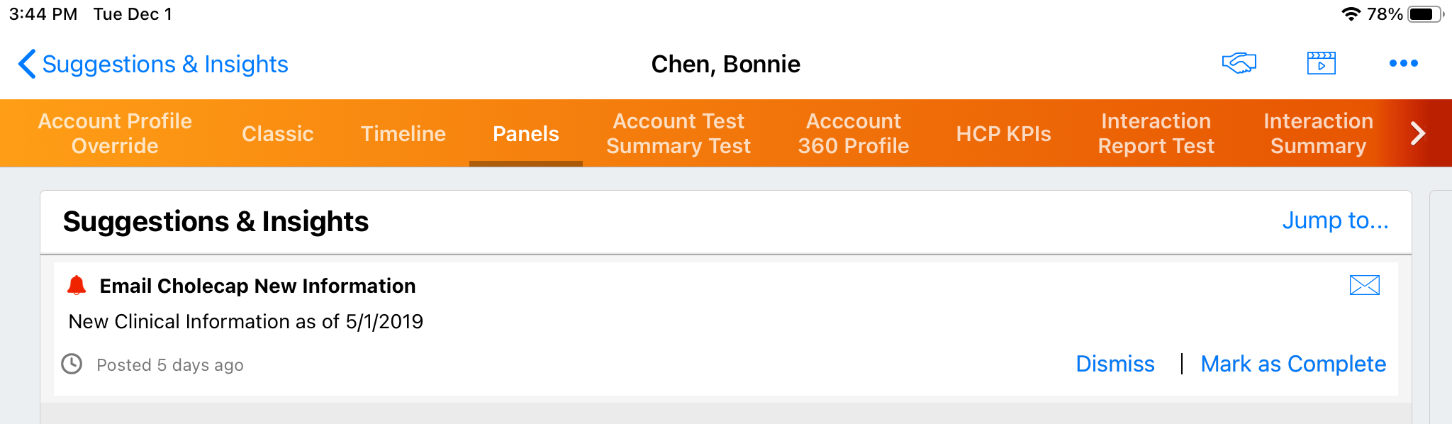Open the three-dot more options menu

pyautogui.click(x=1403, y=63)
